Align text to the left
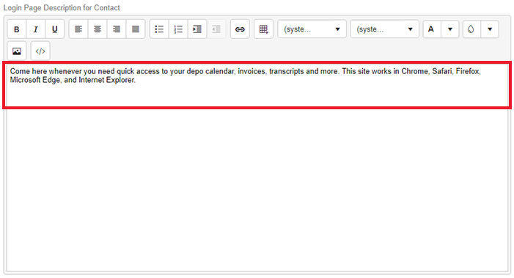 [78, 29]
